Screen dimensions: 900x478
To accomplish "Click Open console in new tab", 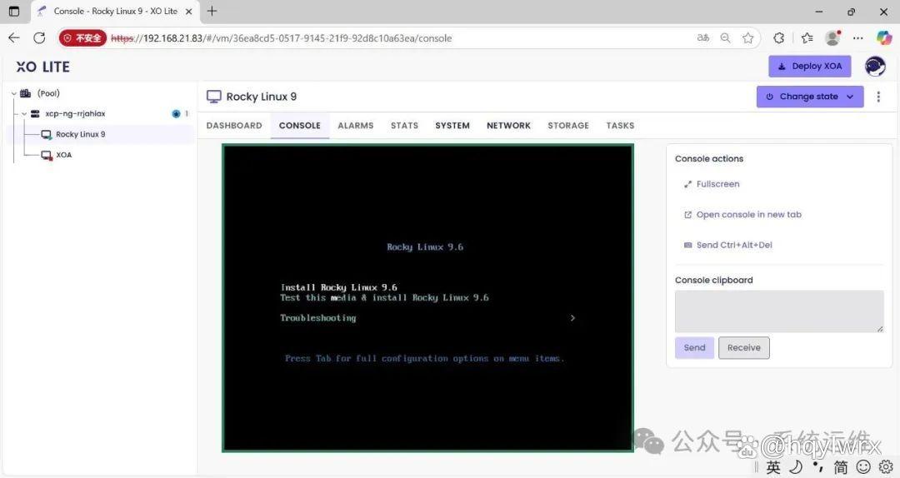I will (742, 215).
